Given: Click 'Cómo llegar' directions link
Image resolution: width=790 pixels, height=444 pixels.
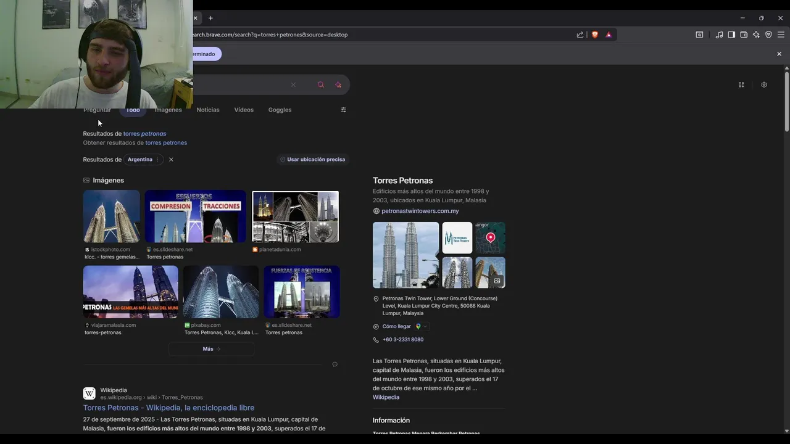Looking at the screenshot, I should 396,326.
